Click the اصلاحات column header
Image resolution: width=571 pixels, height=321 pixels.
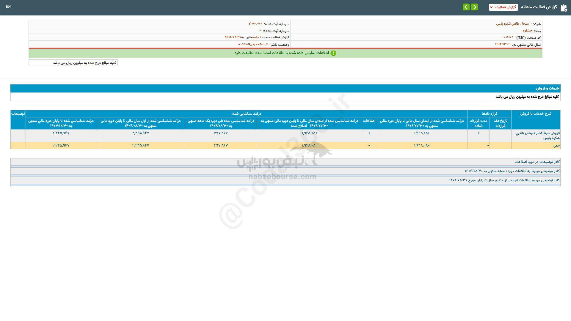click(368, 121)
